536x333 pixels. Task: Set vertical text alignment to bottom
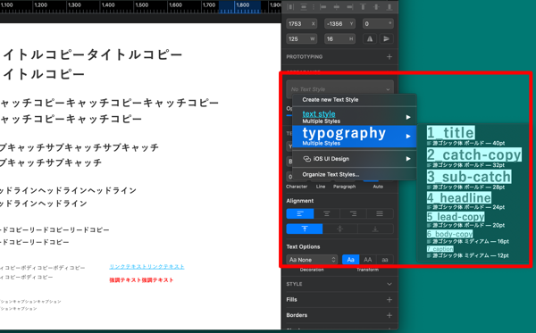(x=375, y=229)
